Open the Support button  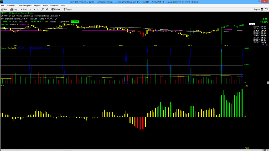68,9
